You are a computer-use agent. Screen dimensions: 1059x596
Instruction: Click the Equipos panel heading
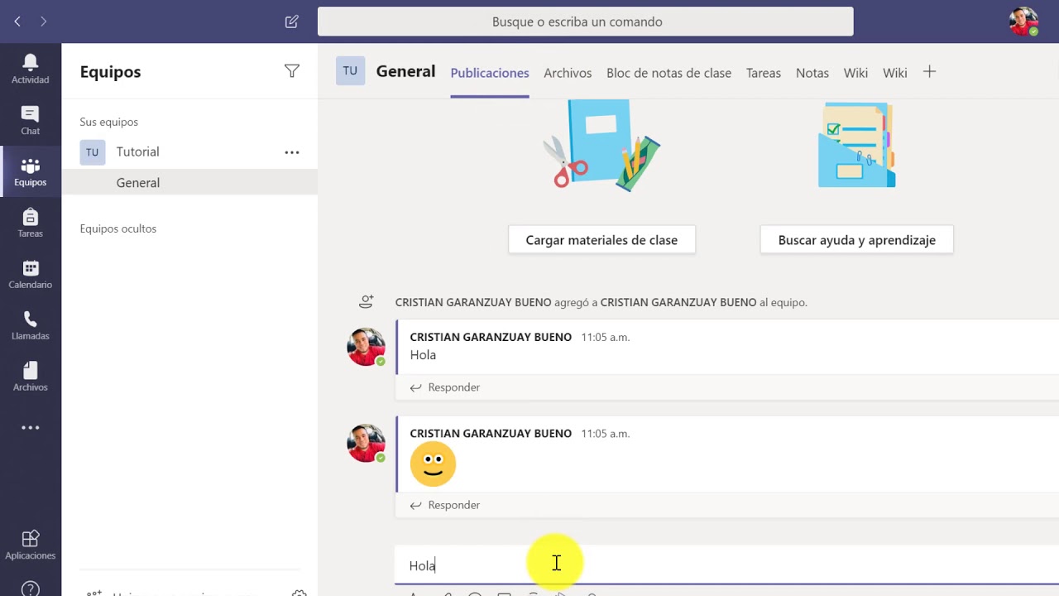[110, 72]
